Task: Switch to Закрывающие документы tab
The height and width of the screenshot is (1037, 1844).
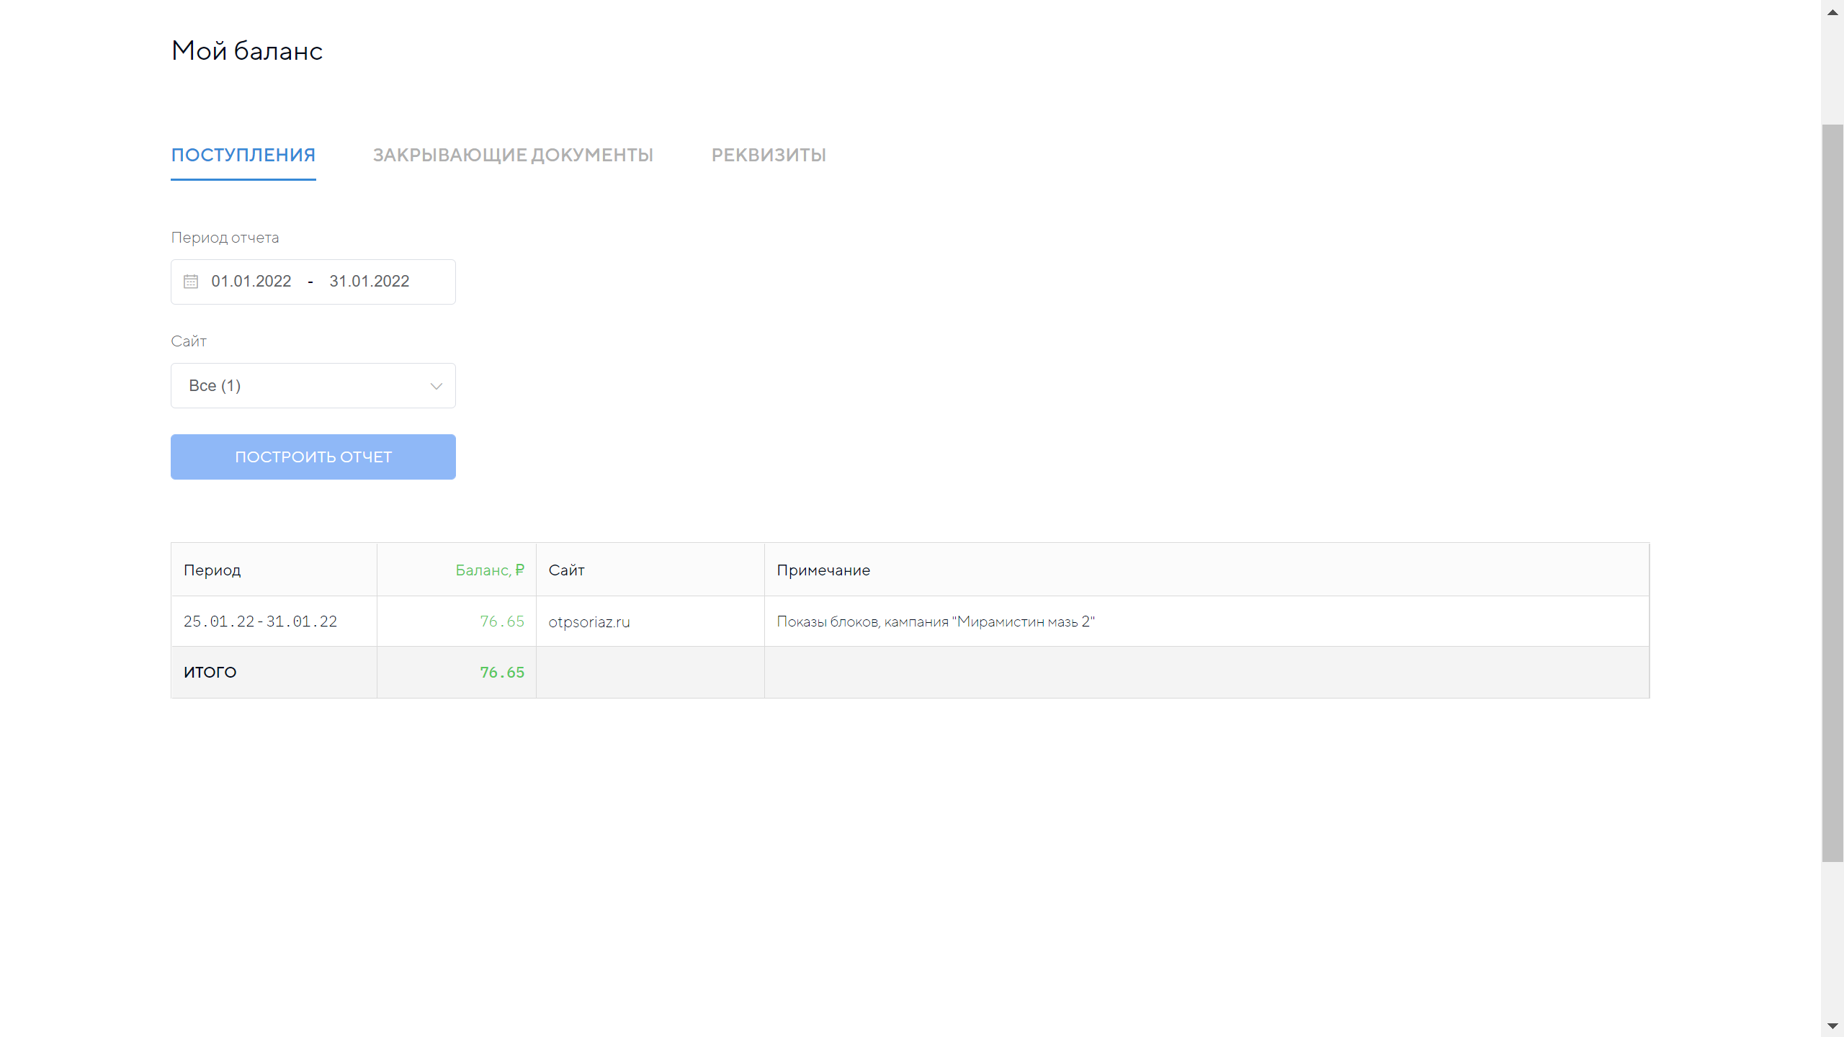Action: [513, 155]
